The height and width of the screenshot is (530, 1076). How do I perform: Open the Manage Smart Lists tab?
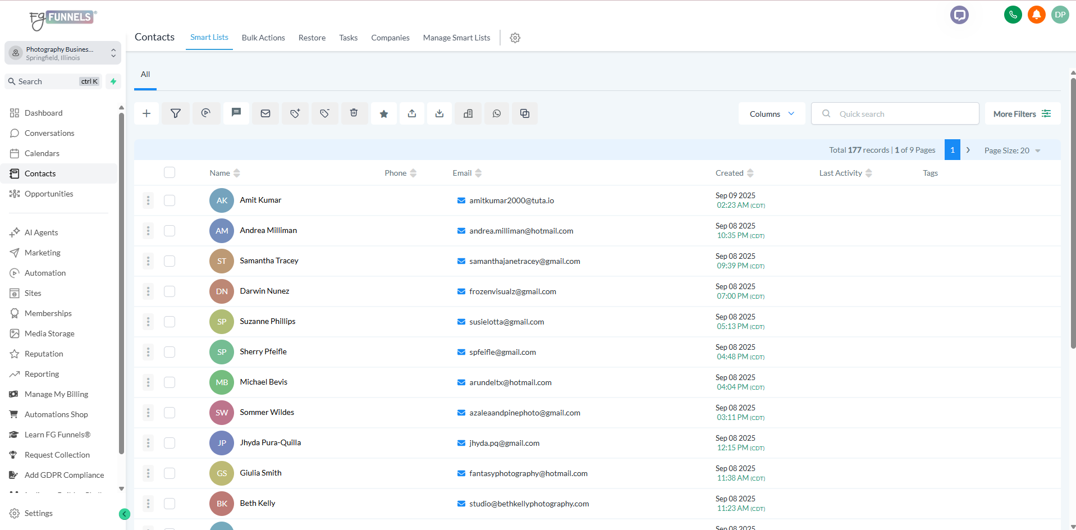[x=456, y=38]
